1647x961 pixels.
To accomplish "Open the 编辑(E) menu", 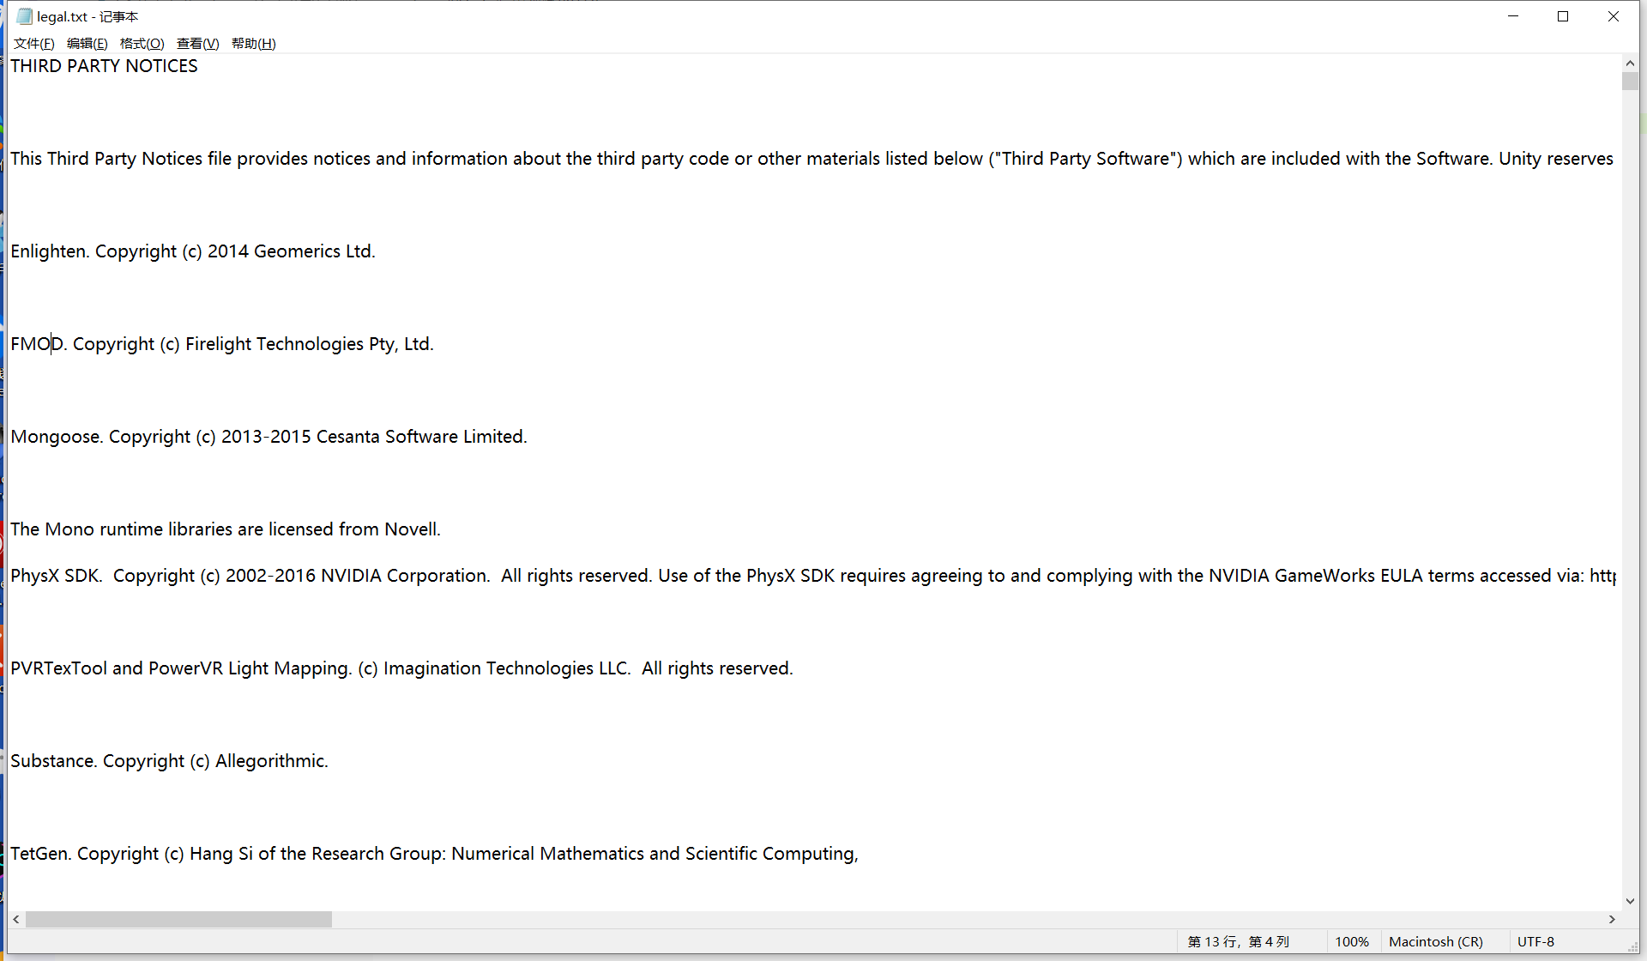I will pos(87,44).
